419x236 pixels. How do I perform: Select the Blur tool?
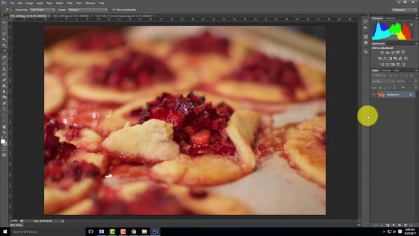point(4,92)
